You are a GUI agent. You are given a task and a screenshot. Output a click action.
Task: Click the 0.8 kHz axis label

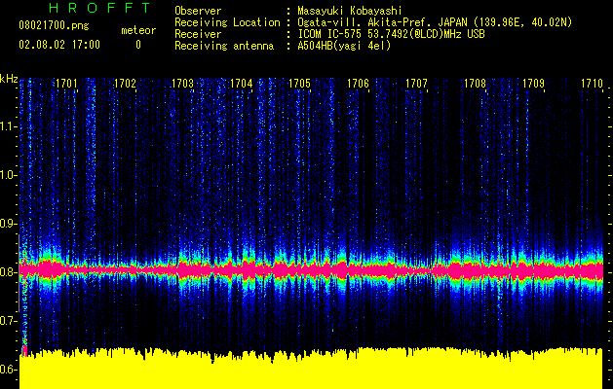click(7, 272)
